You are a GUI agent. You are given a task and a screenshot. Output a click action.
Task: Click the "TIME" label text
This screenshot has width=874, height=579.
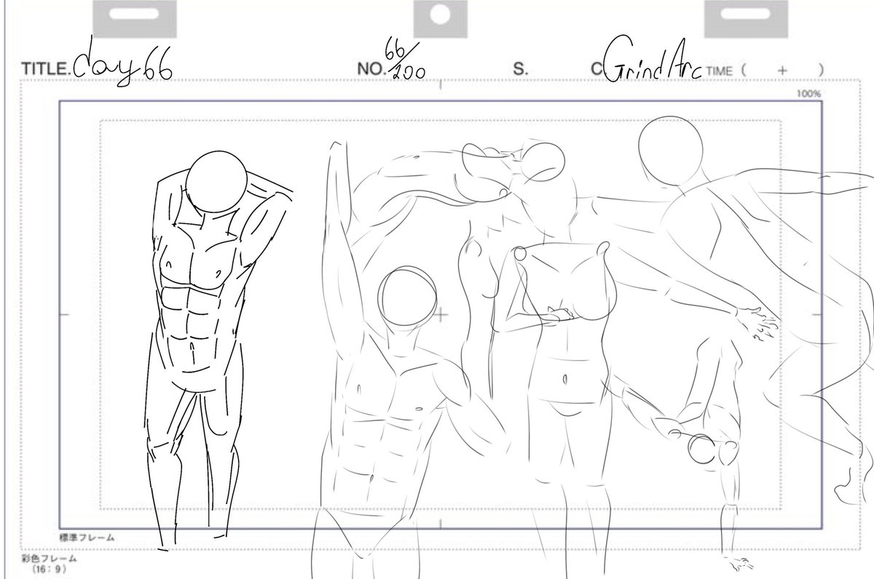[719, 71]
